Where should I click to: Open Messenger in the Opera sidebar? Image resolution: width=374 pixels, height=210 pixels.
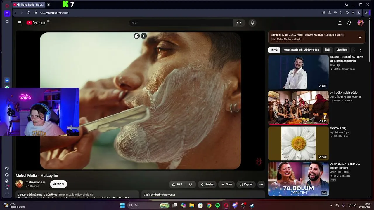coord(7,80)
